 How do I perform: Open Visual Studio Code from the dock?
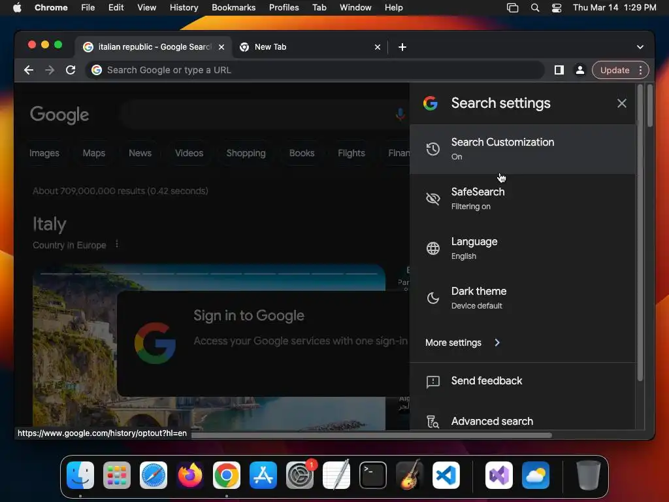pos(446,475)
